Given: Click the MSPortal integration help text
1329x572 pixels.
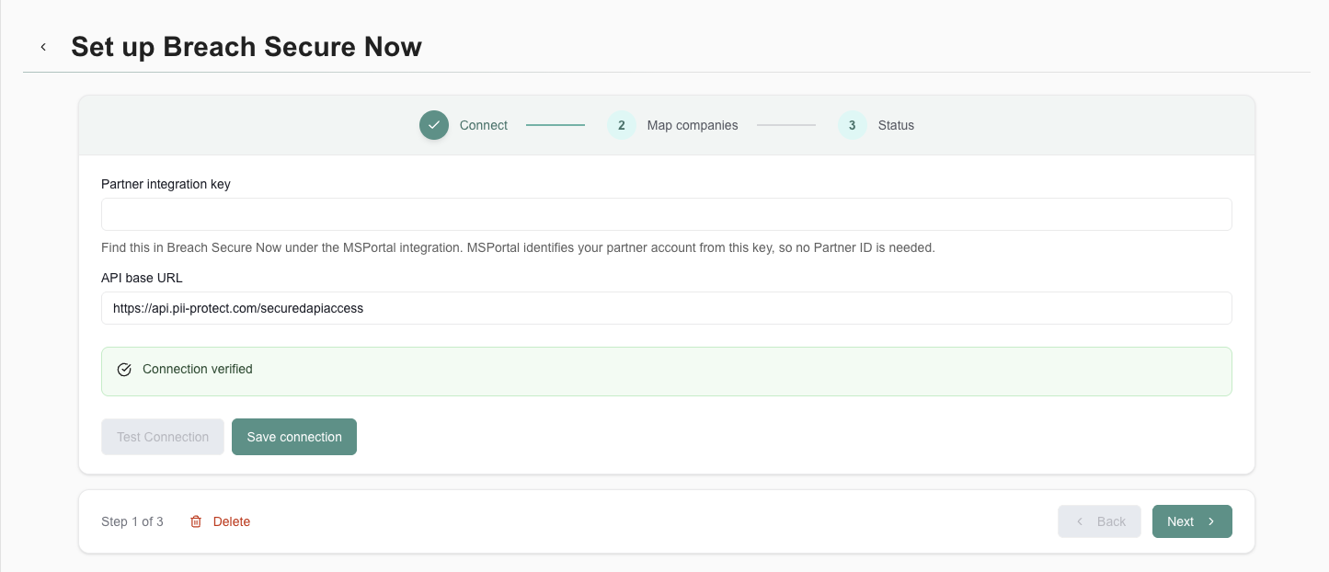Looking at the screenshot, I should pos(518,247).
